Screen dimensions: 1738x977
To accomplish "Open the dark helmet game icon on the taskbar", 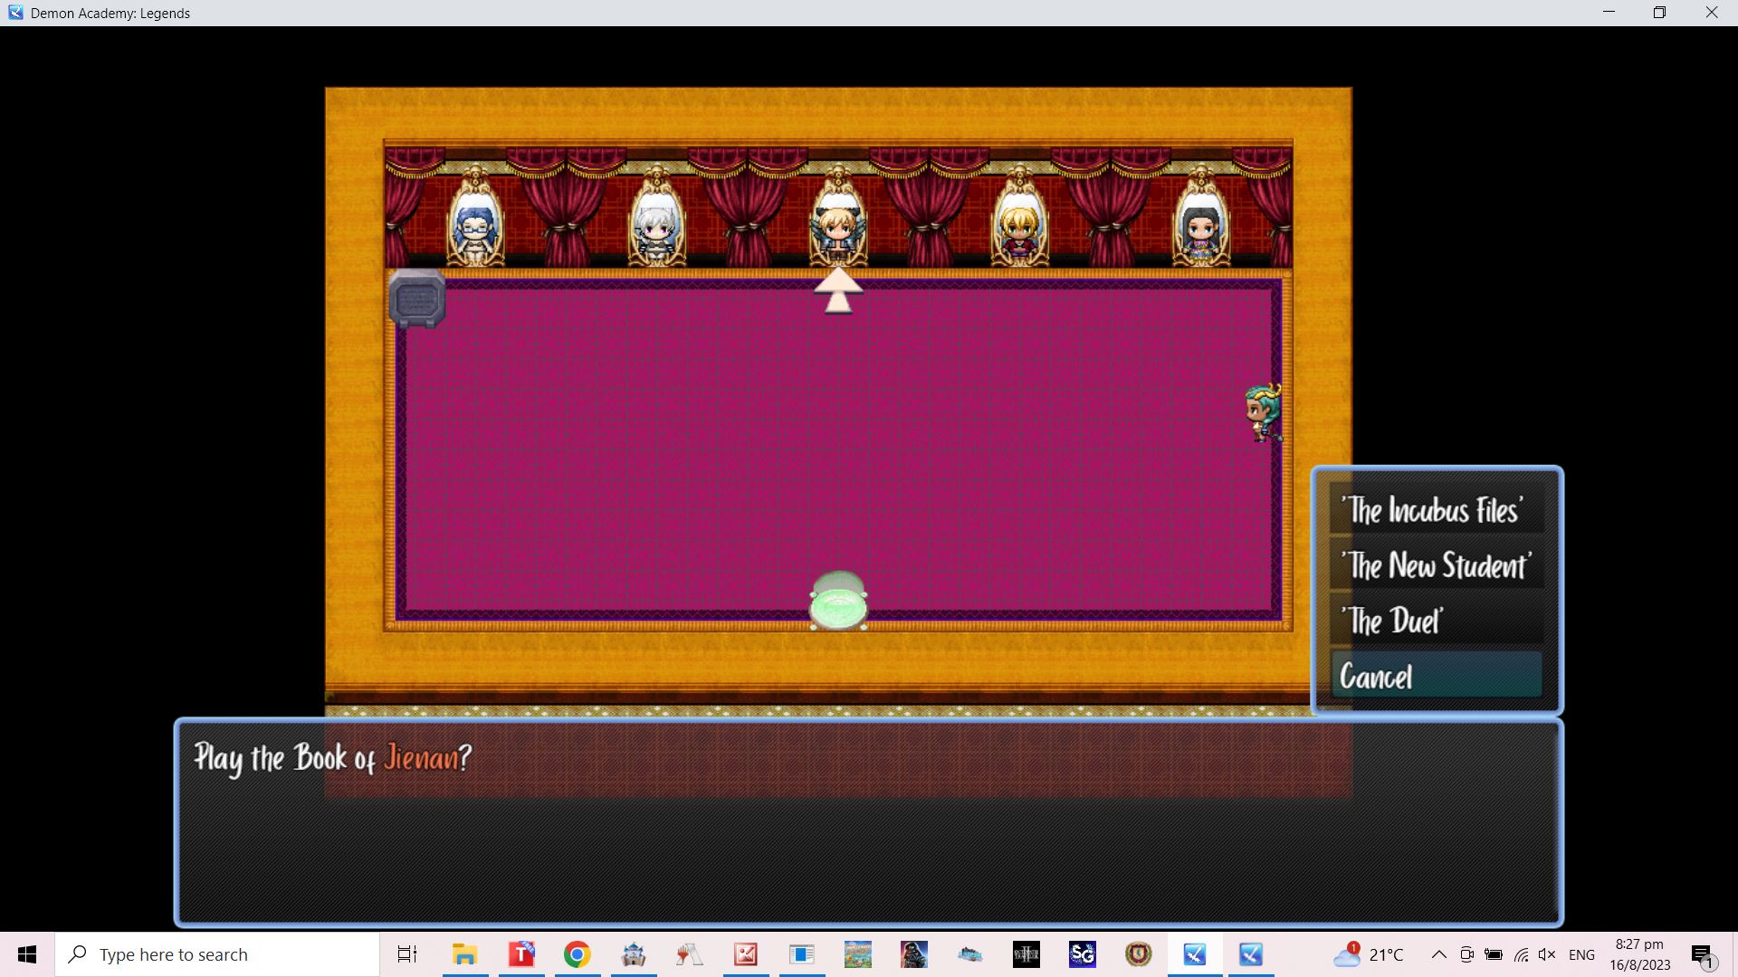I will pyautogui.click(x=914, y=954).
